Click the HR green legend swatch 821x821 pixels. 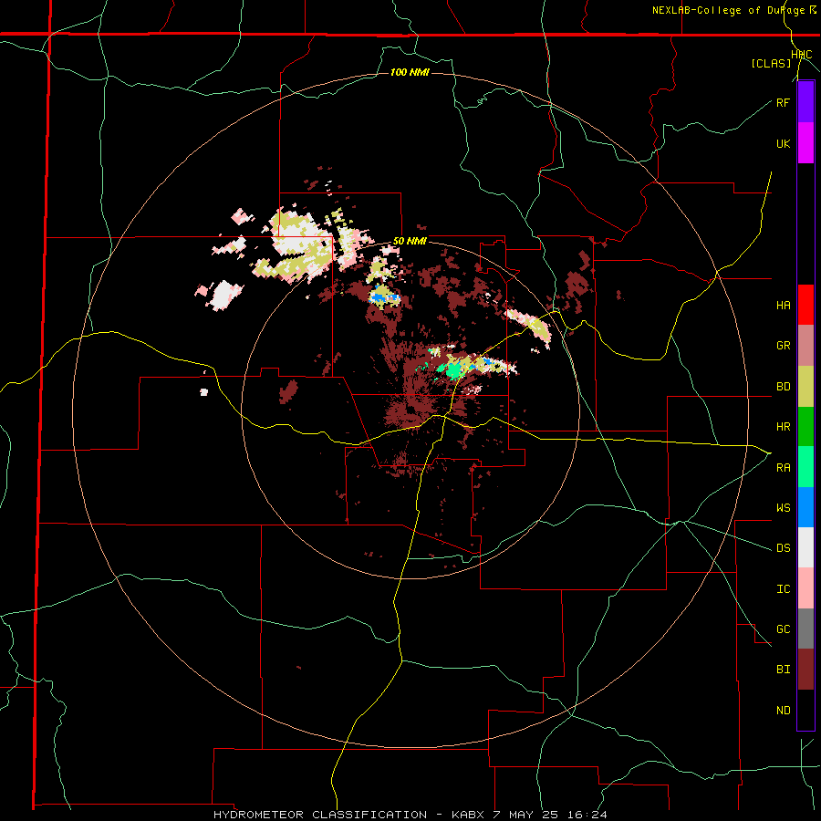click(x=805, y=427)
